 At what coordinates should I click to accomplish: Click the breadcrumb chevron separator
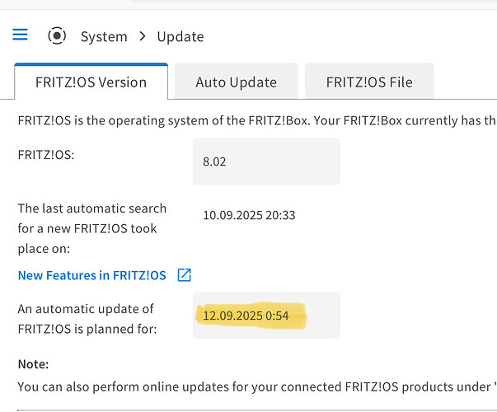(x=143, y=36)
